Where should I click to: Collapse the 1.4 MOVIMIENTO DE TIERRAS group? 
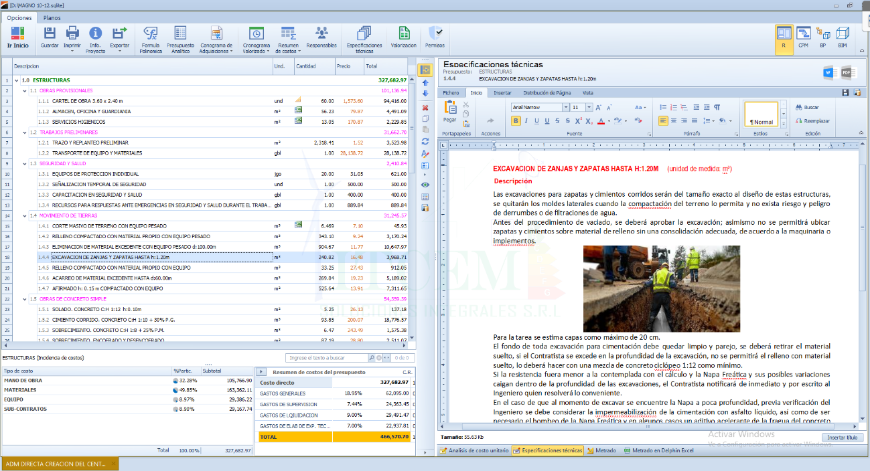click(x=25, y=216)
